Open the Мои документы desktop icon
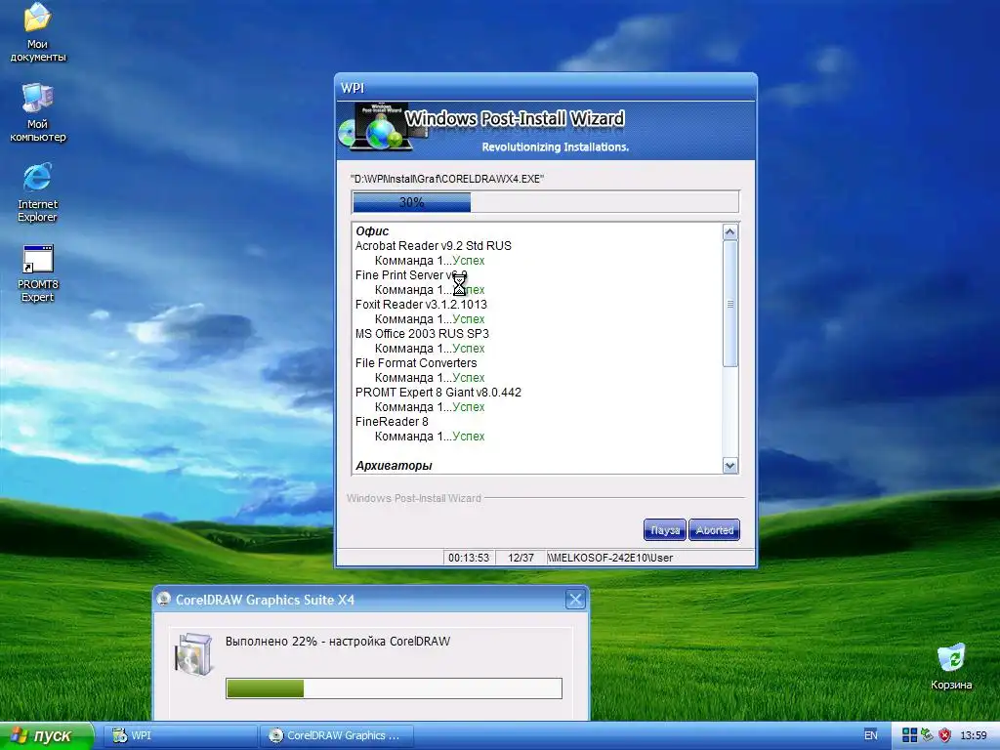Screen dimensions: 1000x750 (38, 32)
